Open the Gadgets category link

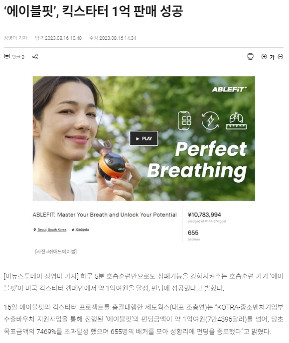pyautogui.click(x=82, y=229)
